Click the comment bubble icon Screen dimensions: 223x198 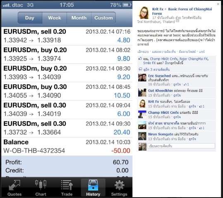[x=140, y=69]
